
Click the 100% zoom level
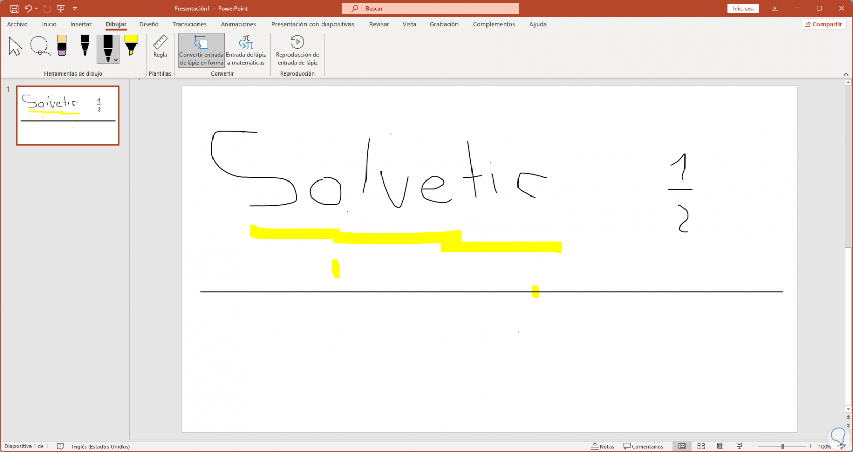coord(825,447)
